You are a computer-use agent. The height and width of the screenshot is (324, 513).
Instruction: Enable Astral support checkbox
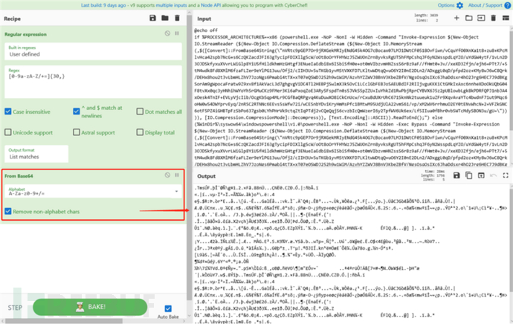pyautogui.click(x=77, y=132)
